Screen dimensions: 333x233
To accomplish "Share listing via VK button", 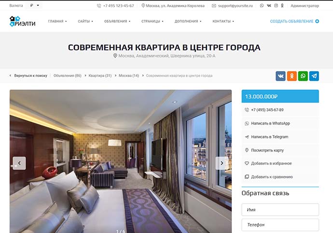I will pos(280,76).
